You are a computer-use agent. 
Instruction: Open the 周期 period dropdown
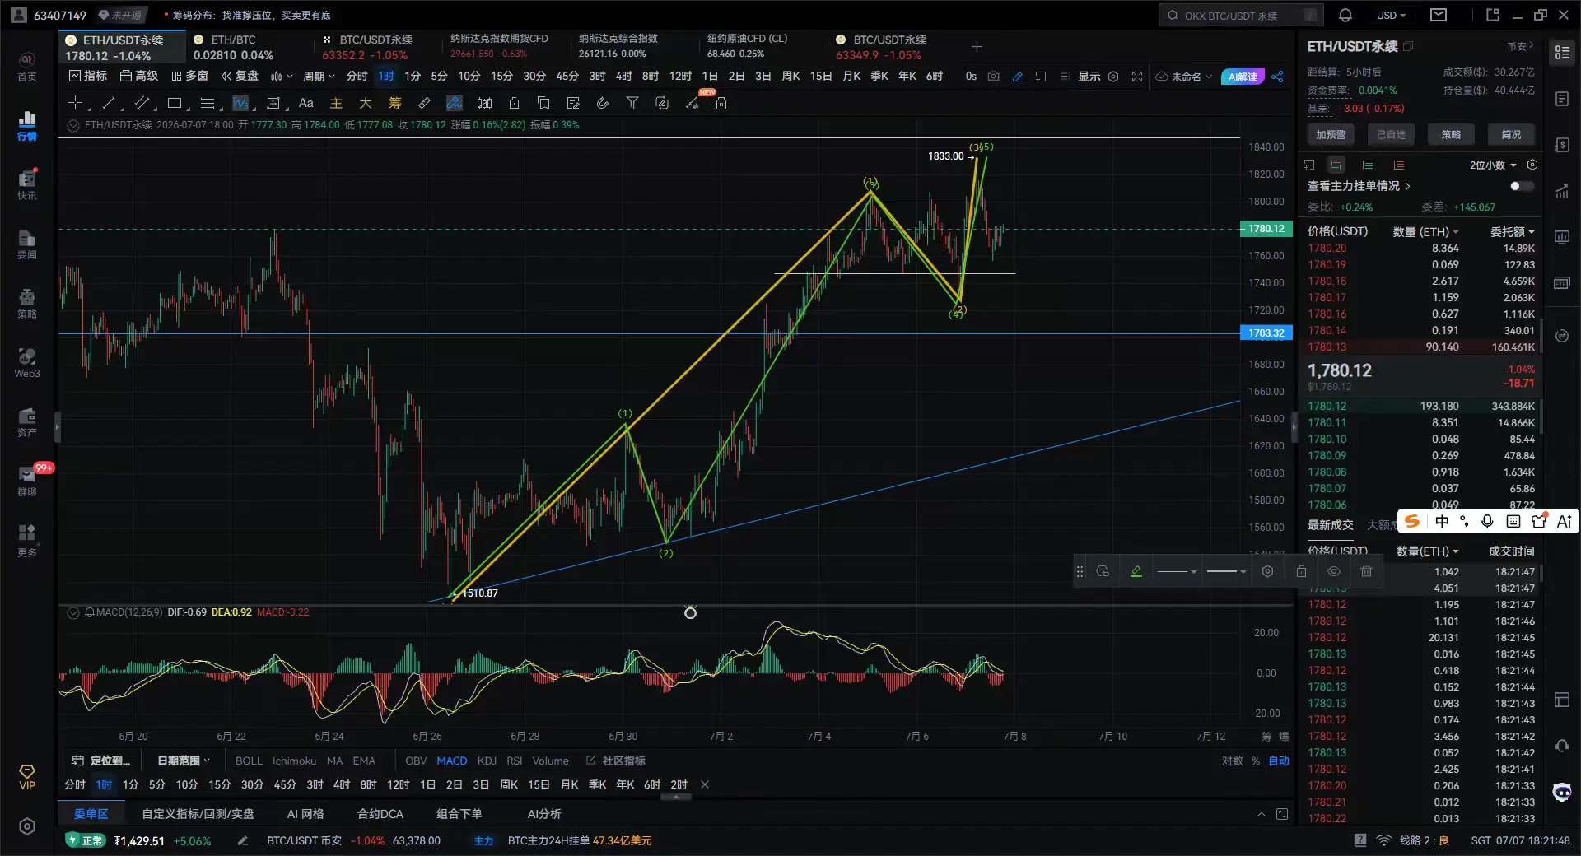319,76
